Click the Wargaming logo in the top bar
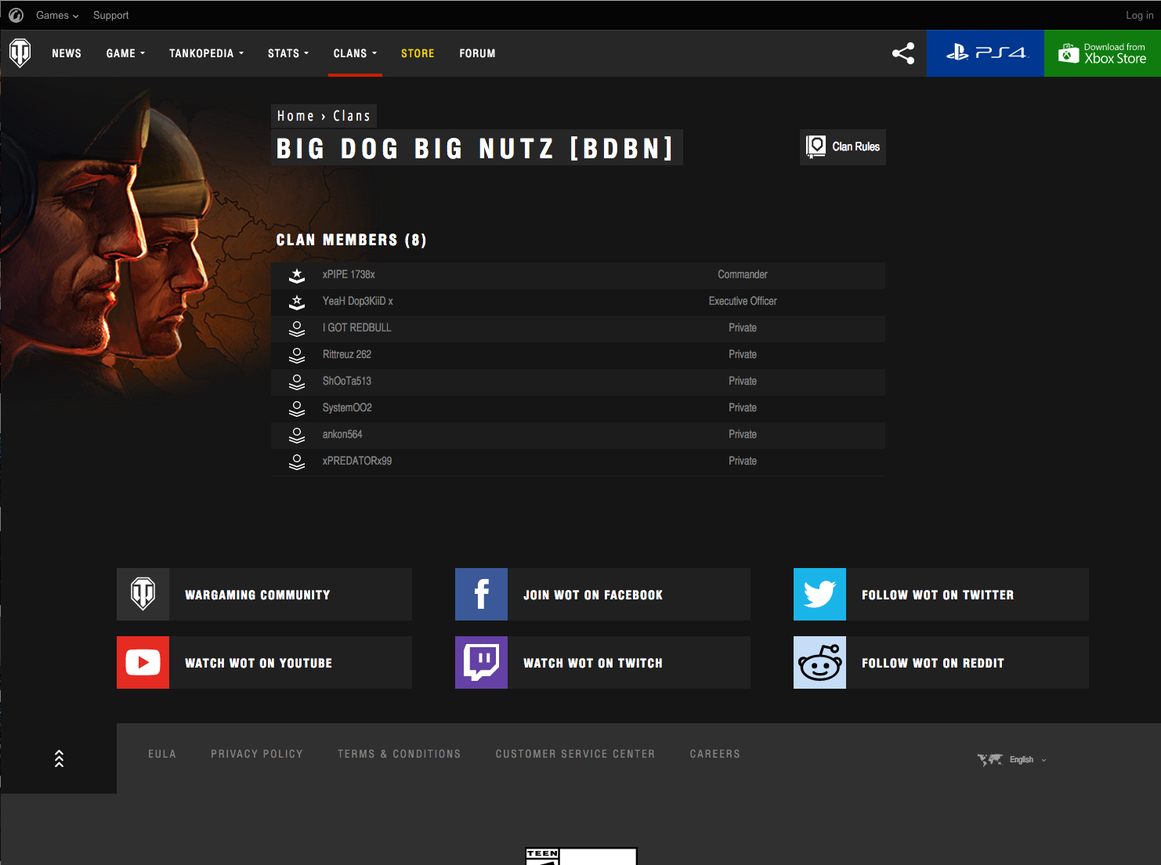1161x865 pixels. pyautogui.click(x=16, y=15)
